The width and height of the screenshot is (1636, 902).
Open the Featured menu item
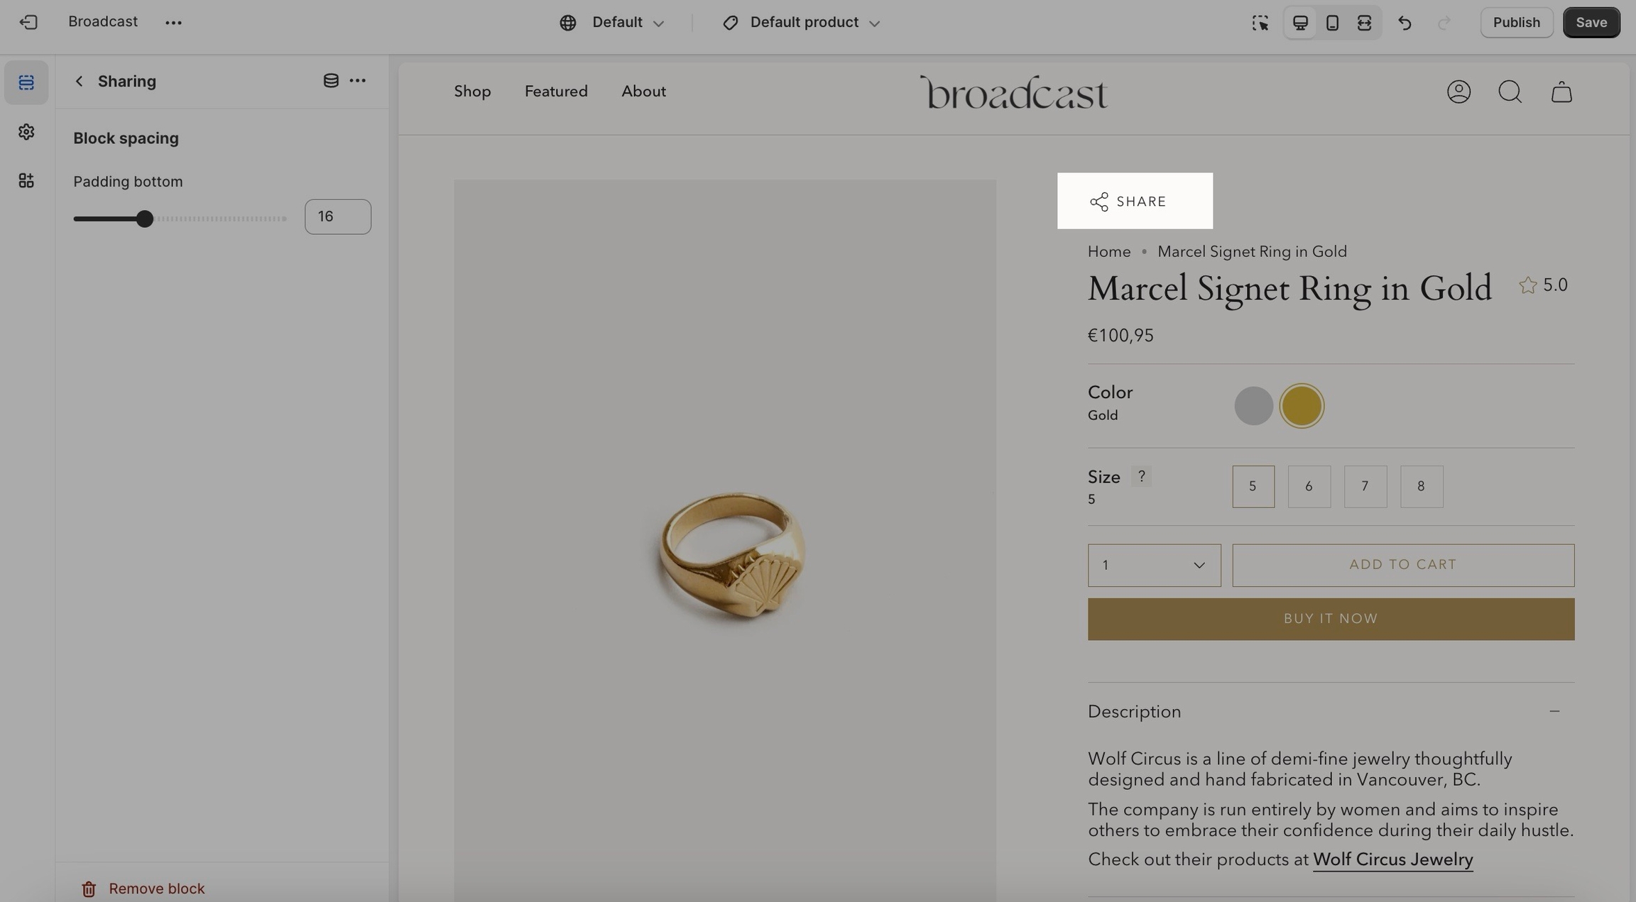click(x=556, y=92)
